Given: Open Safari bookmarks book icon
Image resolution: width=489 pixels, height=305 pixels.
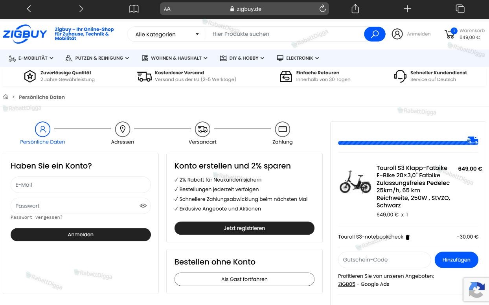Looking at the screenshot, I should coord(134,9).
